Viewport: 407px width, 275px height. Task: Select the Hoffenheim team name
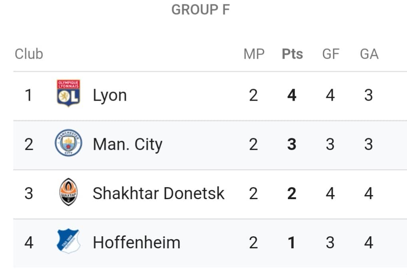coord(136,243)
